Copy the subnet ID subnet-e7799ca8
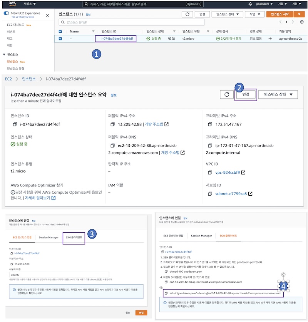The height and width of the screenshot is (322, 308). [x=210, y=194]
